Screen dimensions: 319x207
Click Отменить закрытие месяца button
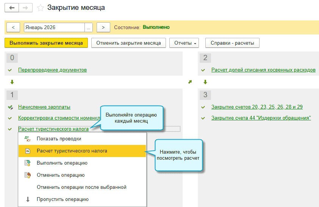(128, 43)
